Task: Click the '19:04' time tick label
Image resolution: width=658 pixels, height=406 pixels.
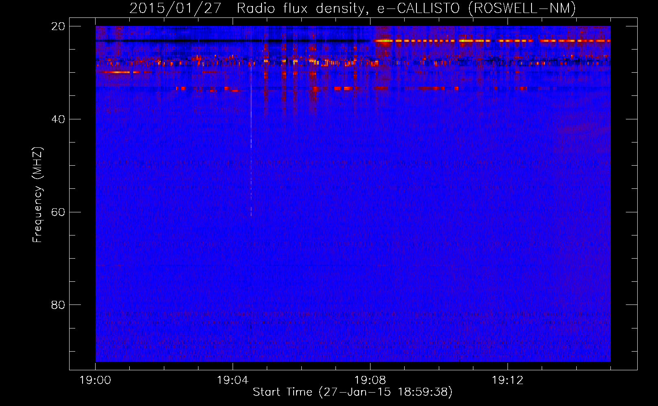Action: [233, 380]
